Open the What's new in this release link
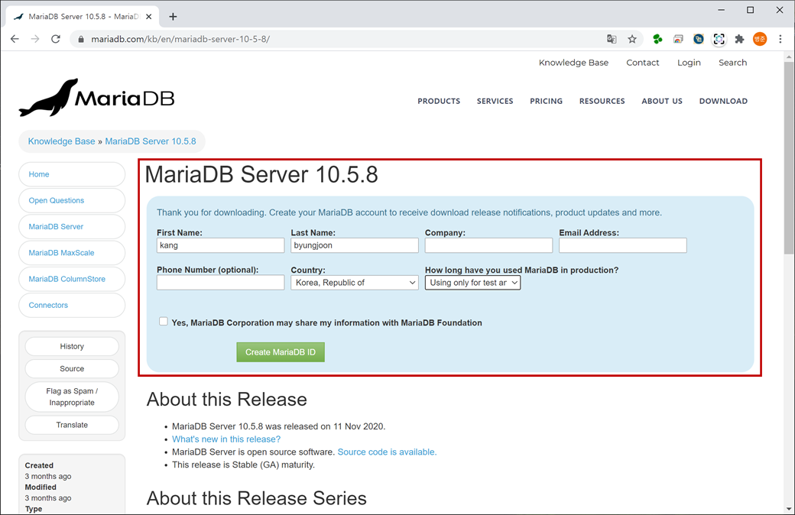 coord(226,439)
